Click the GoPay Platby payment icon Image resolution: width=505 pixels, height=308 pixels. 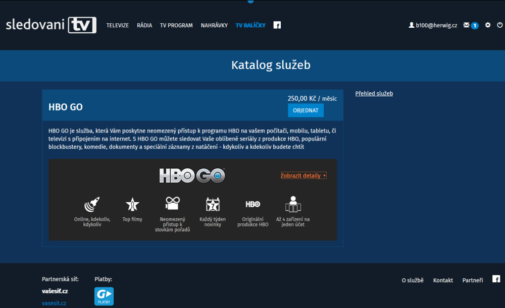pos(104,296)
